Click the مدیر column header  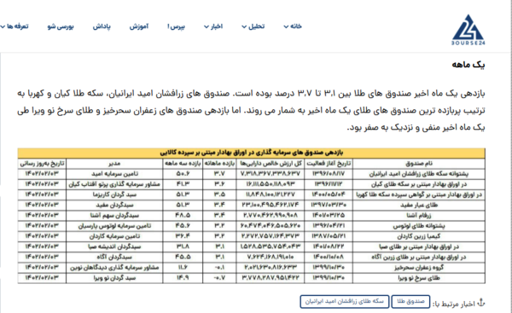pyautogui.click(x=114, y=163)
